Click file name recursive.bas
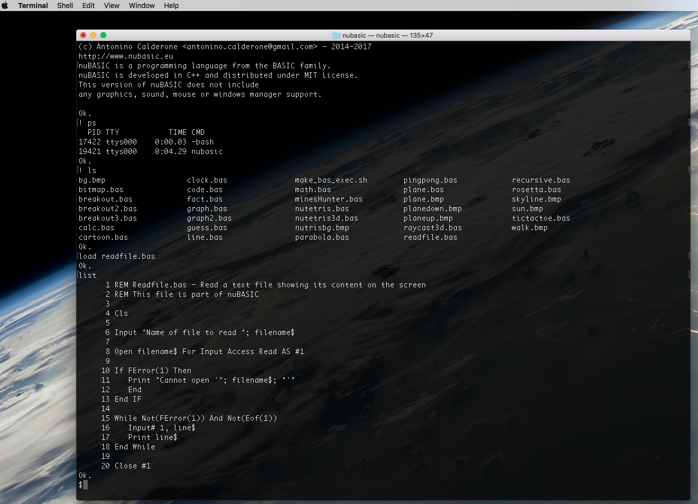This screenshot has width=698, height=504. [541, 180]
